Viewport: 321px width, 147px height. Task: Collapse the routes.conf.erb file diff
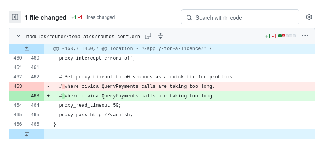tap(19, 36)
